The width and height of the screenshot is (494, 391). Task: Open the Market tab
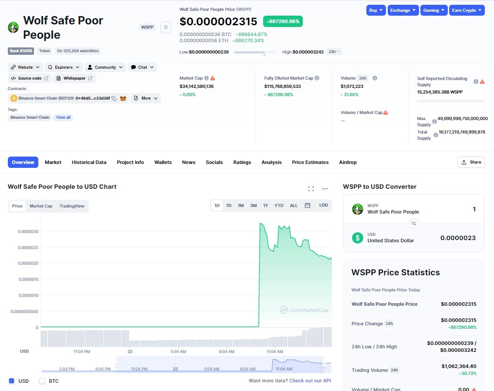coord(53,162)
